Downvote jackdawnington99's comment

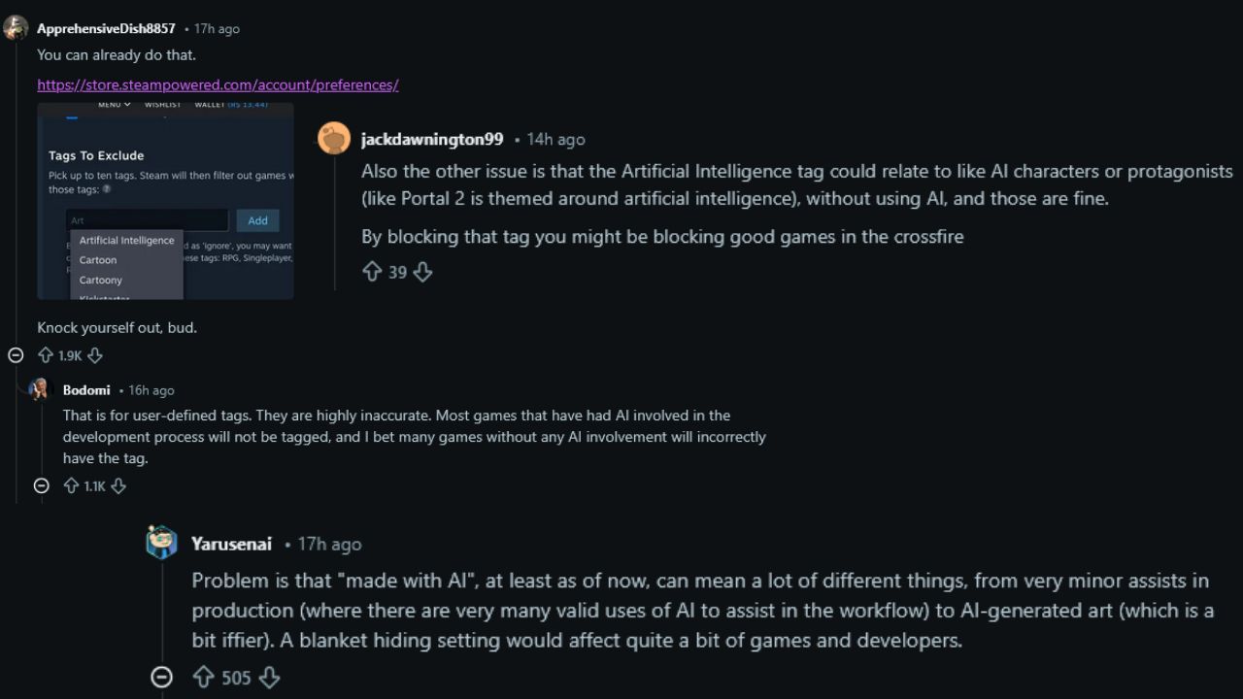pyautogui.click(x=422, y=272)
